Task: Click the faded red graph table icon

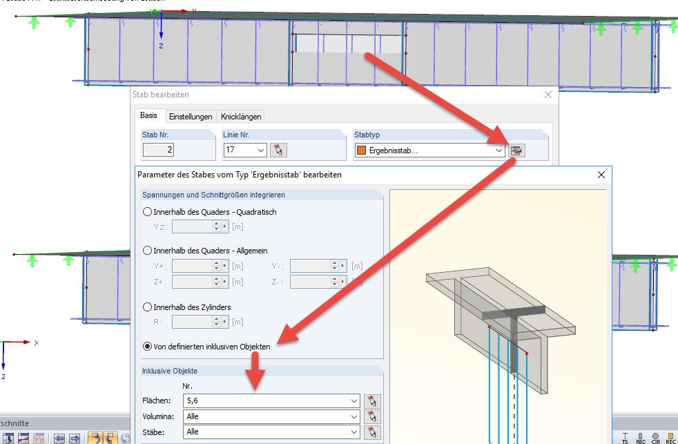Action: pyautogui.click(x=39, y=438)
